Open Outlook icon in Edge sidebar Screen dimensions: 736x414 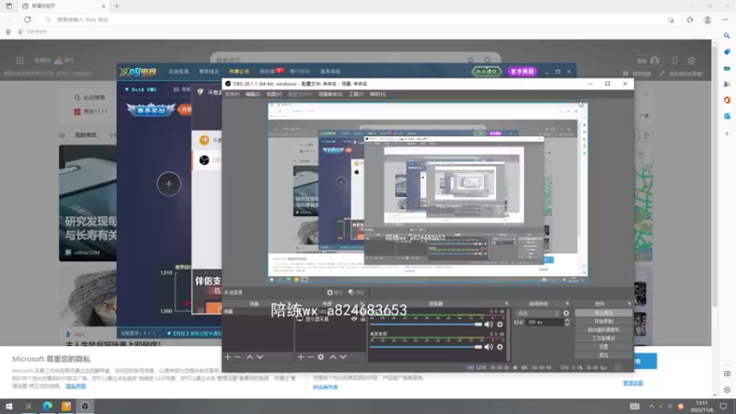coord(727,116)
